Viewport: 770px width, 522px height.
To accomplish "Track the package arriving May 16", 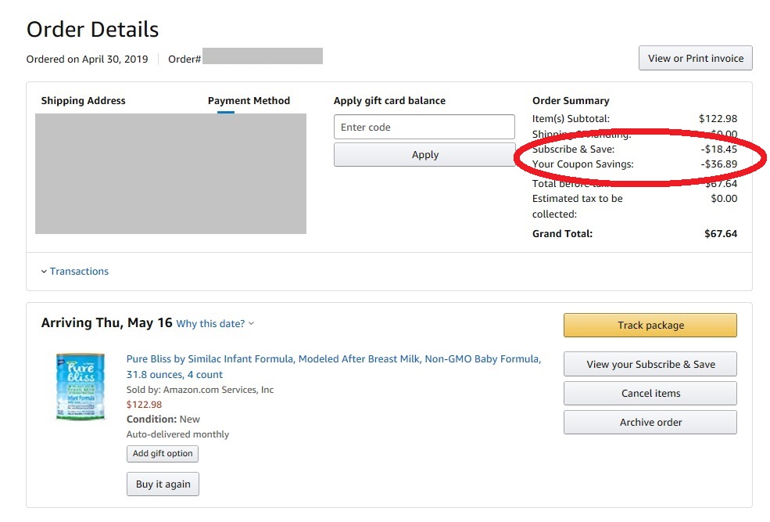I will click(x=650, y=325).
